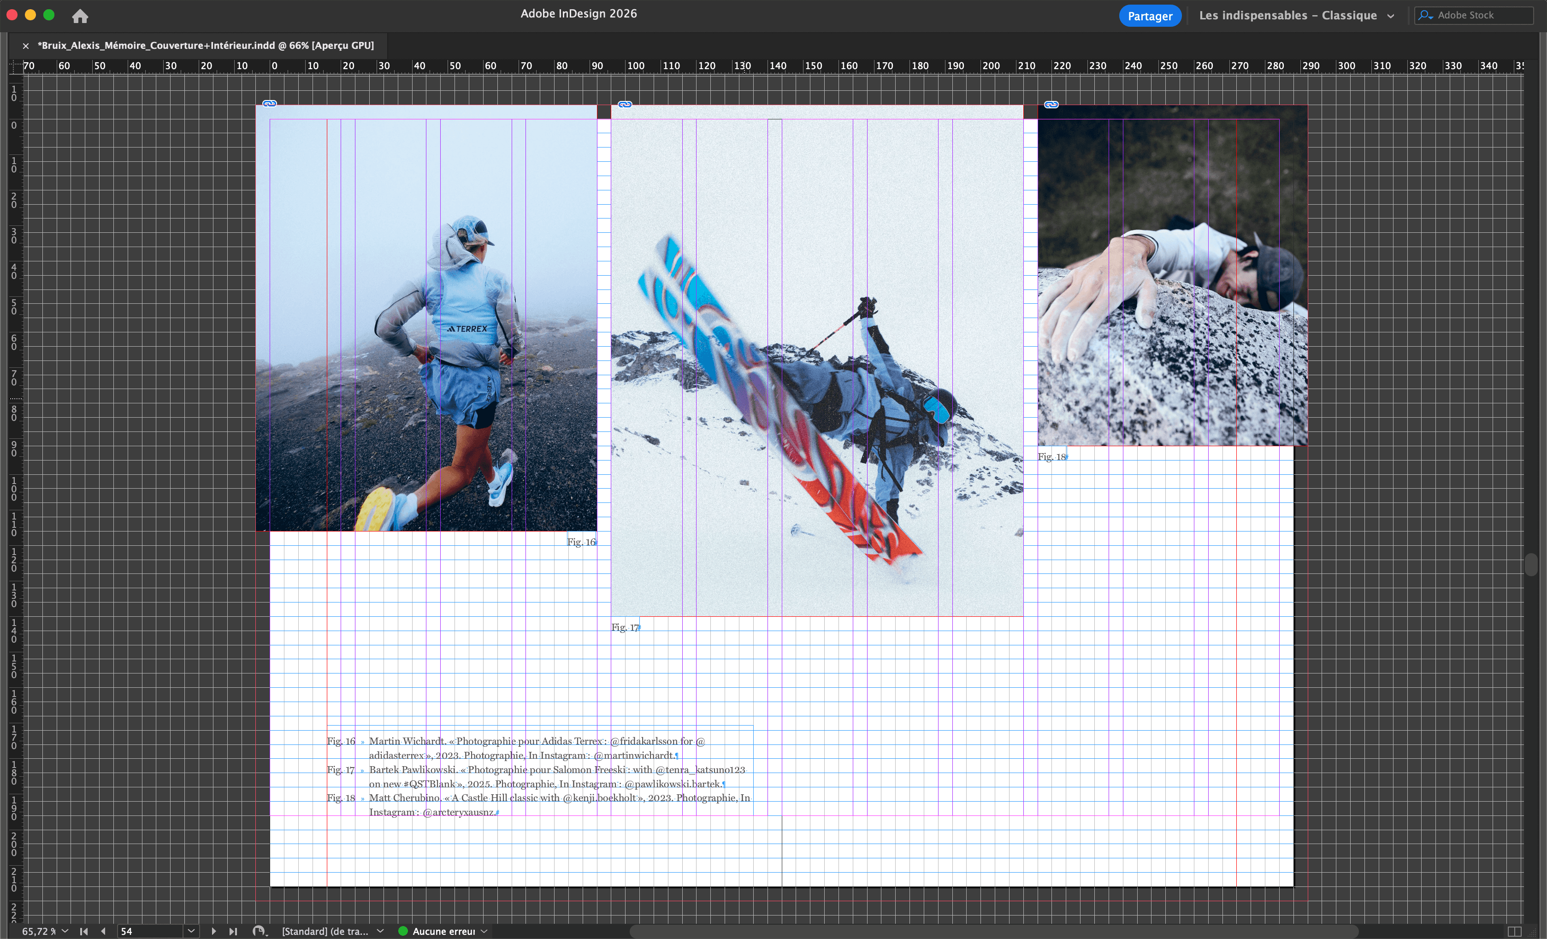Click link badge on Fig. 16 image
Image resolution: width=1547 pixels, height=939 pixels.
269,104
